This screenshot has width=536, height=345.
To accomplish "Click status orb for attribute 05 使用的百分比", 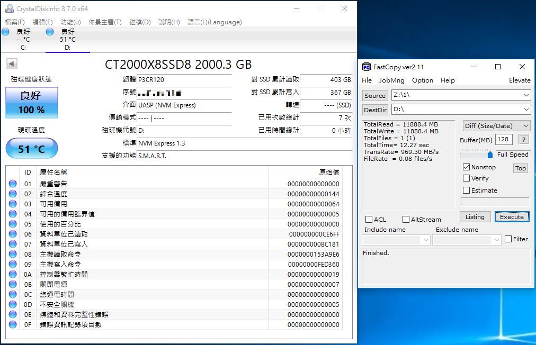I will [x=13, y=224].
